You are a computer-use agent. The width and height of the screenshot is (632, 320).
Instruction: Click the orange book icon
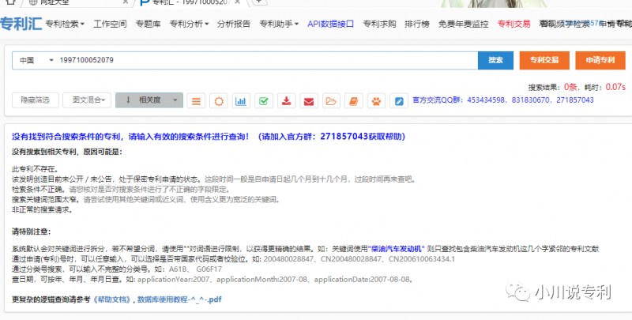click(353, 101)
